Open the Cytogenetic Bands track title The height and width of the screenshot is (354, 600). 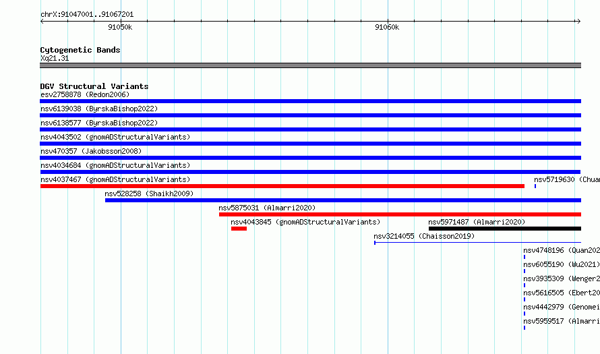[80, 50]
